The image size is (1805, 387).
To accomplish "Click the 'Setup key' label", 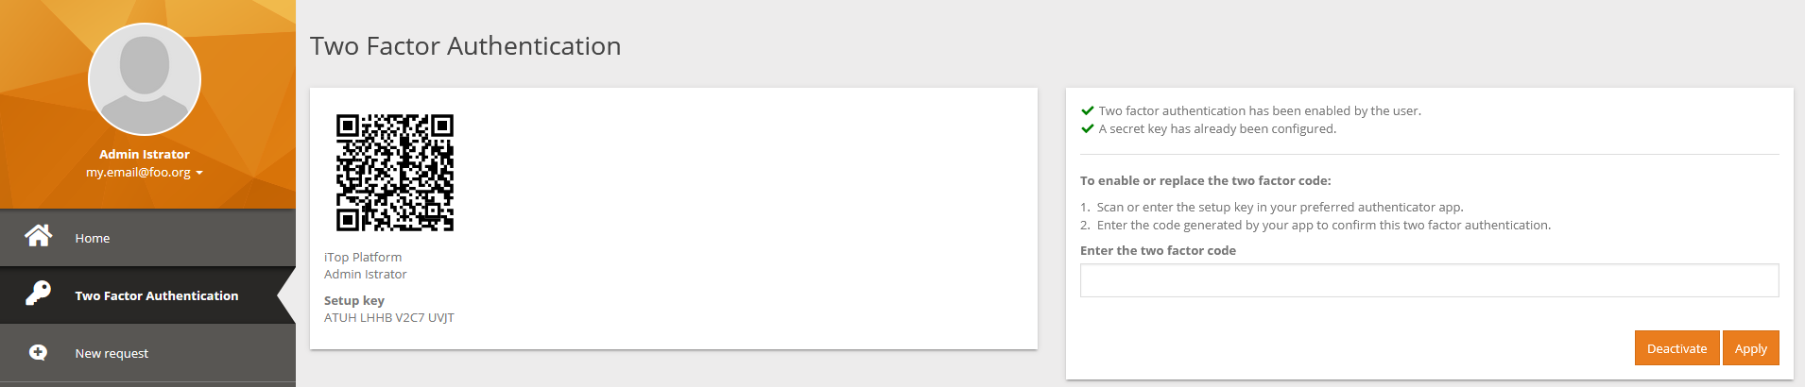I will point(354,300).
